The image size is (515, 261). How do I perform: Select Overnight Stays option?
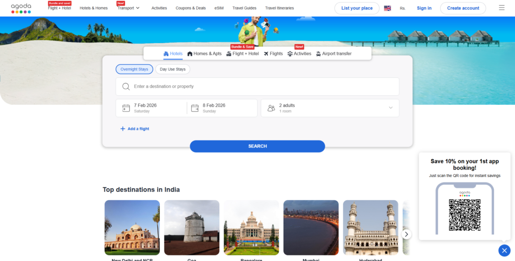(134, 69)
